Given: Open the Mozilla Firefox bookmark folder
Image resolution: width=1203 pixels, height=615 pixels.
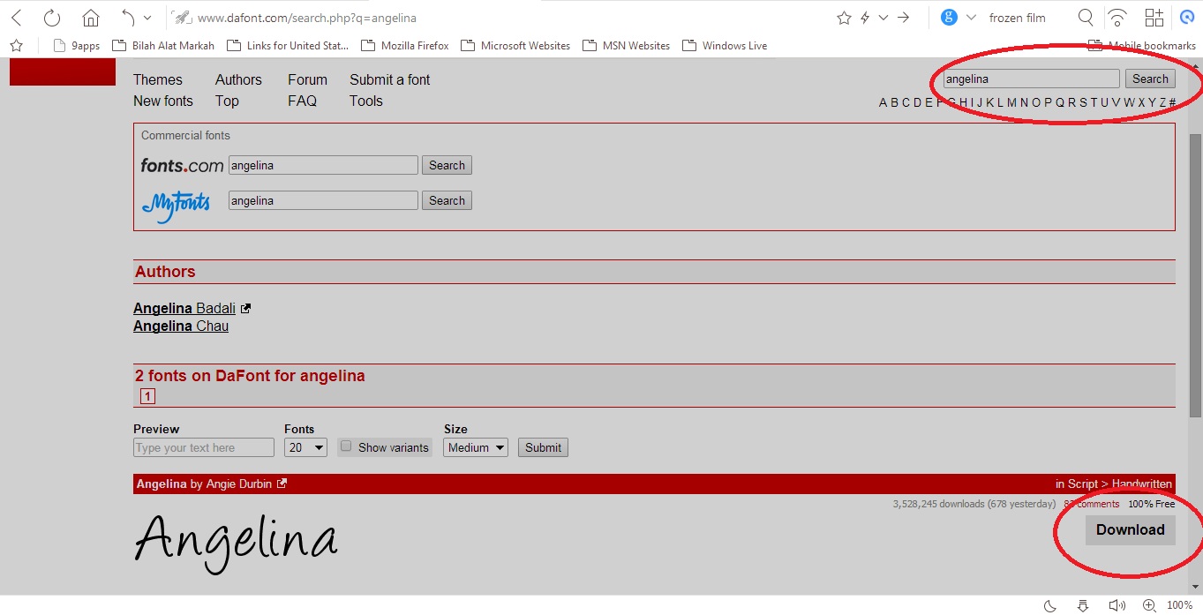Looking at the screenshot, I should pyautogui.click(x=405, y=45).
